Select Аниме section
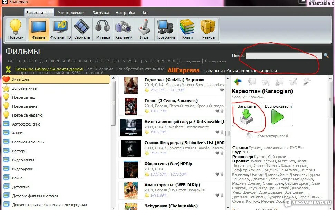 click(56, 133)
